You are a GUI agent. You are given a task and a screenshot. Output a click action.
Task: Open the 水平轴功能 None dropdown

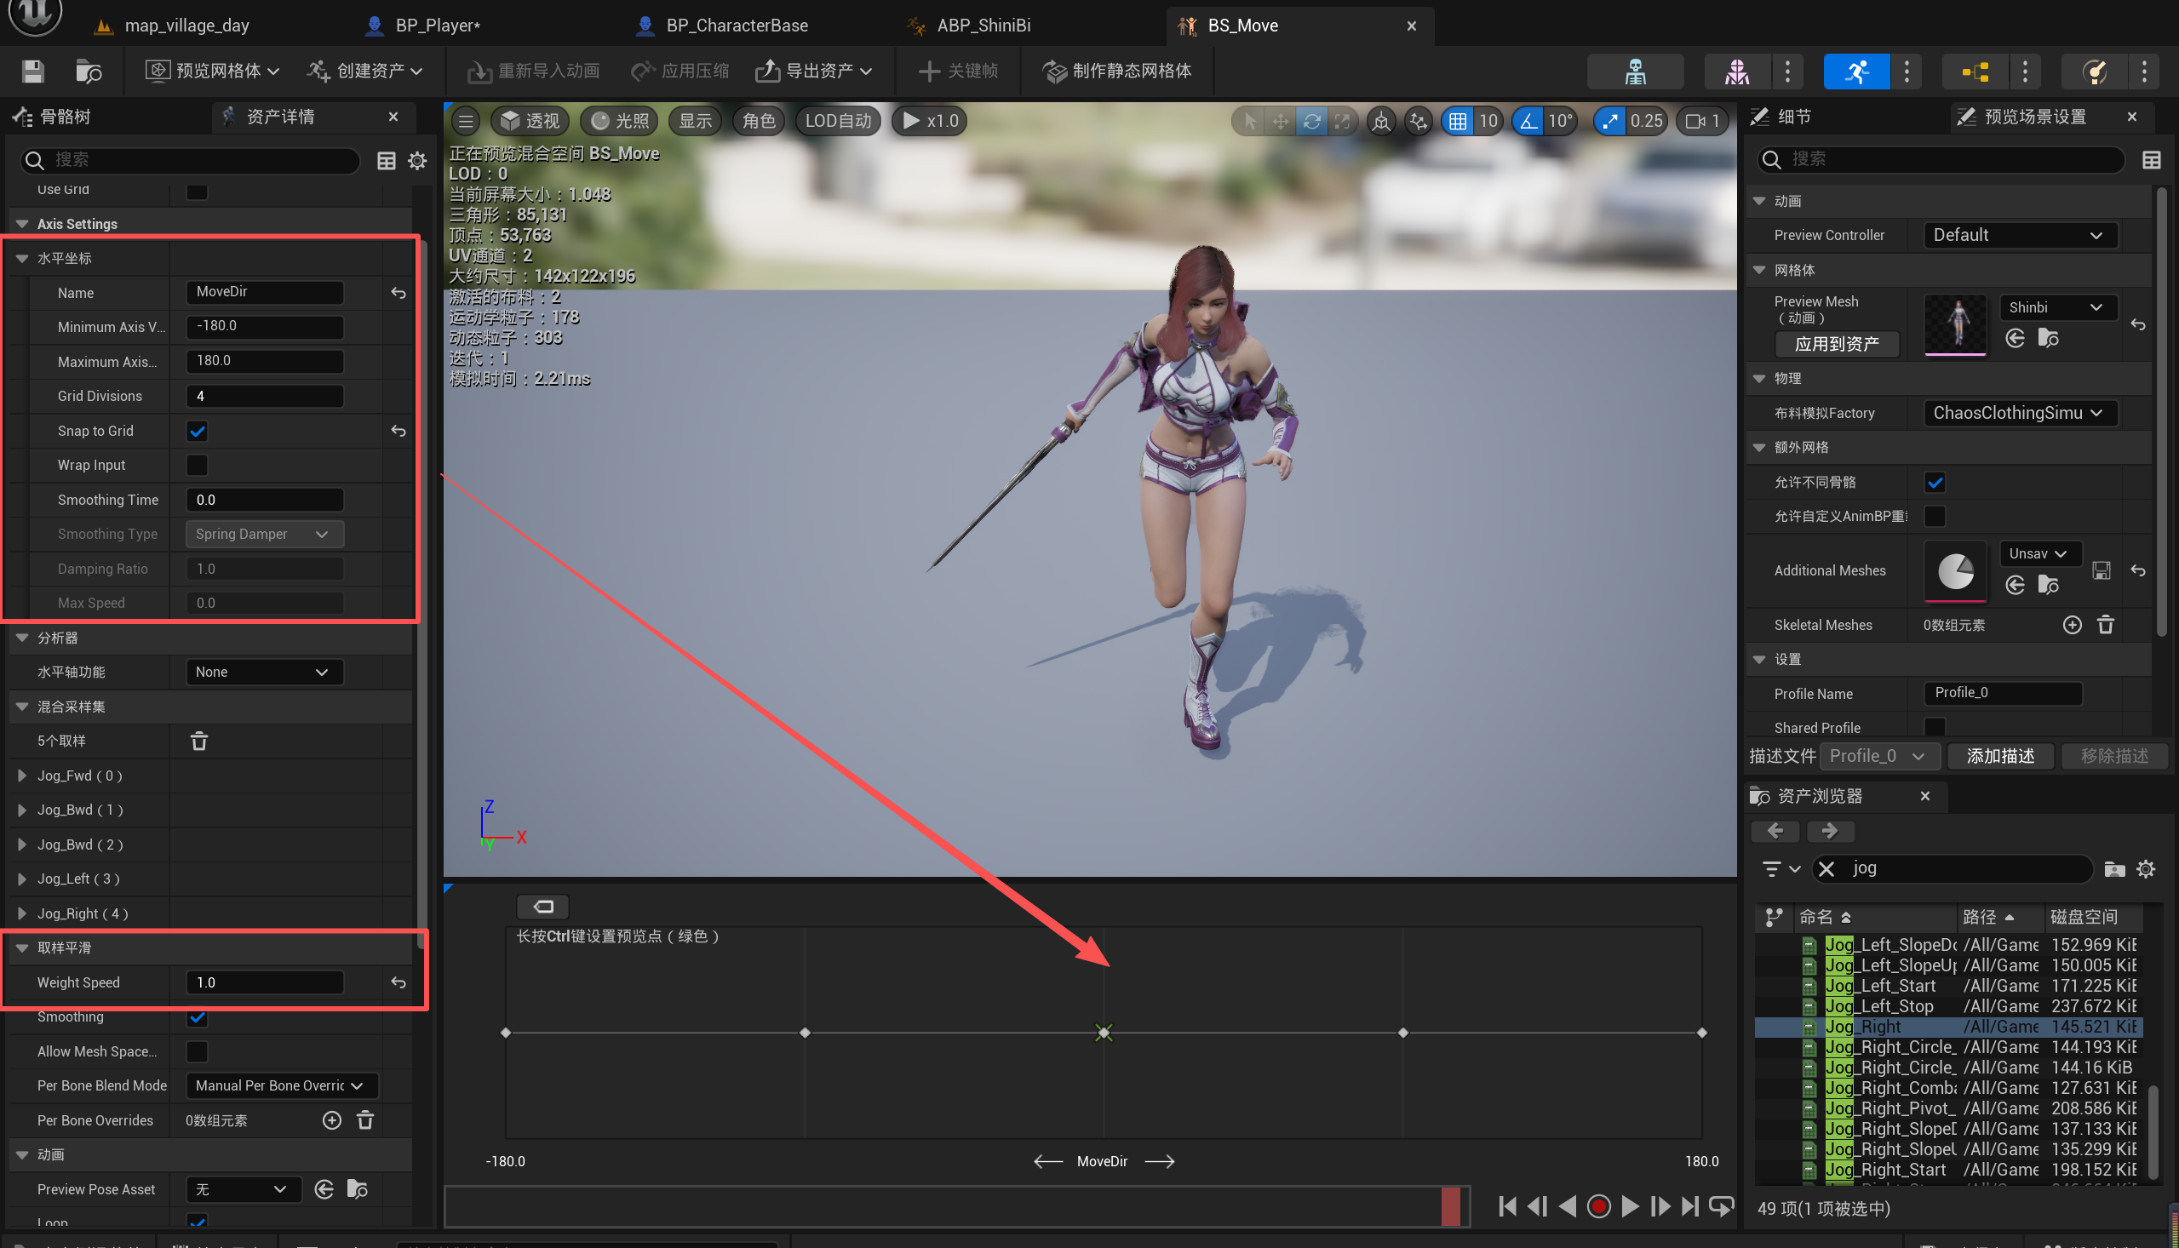(x=264, y=672)
